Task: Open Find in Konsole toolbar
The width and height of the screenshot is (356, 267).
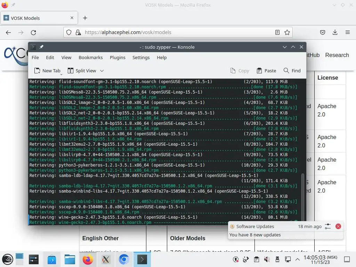Action: pos(292,71)
